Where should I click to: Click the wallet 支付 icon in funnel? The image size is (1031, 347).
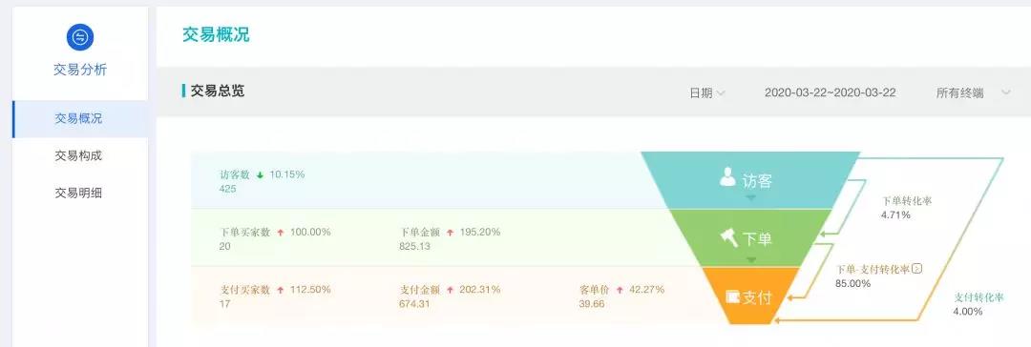732,297
